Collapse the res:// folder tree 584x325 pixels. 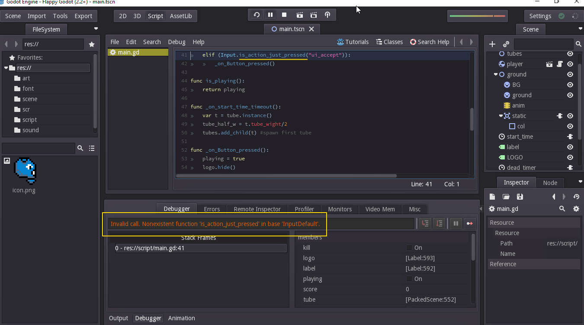[x=6, y=68]
